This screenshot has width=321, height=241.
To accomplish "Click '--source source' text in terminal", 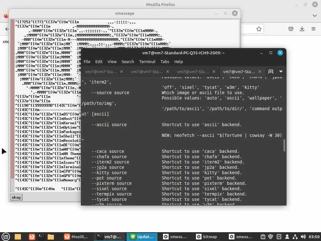I will tap(110, 93).
